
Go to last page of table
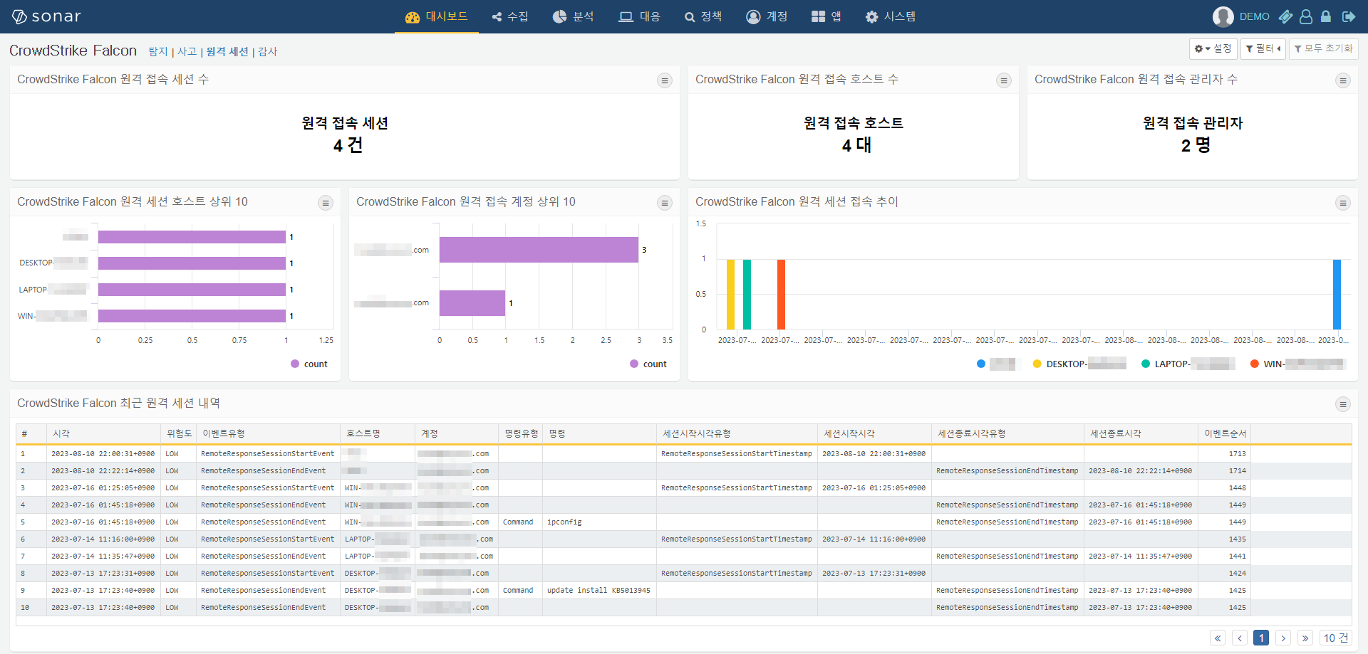[1305, 638]
